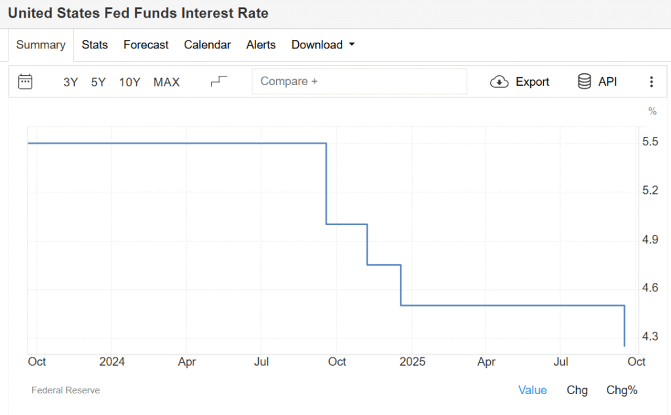Switch to the Summary tab
The image size is (671, 415).
(x=41, y=45)
